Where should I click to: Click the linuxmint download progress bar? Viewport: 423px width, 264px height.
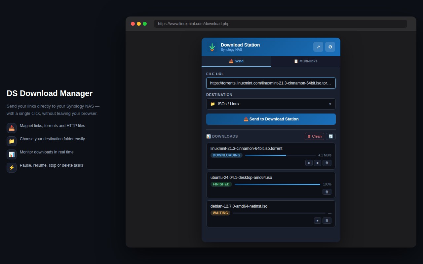(281, 155)
